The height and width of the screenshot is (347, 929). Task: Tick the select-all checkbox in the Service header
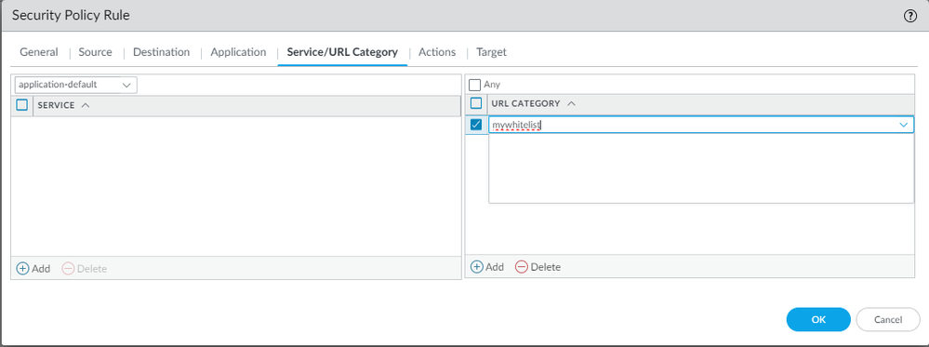(x=22, y=105)
